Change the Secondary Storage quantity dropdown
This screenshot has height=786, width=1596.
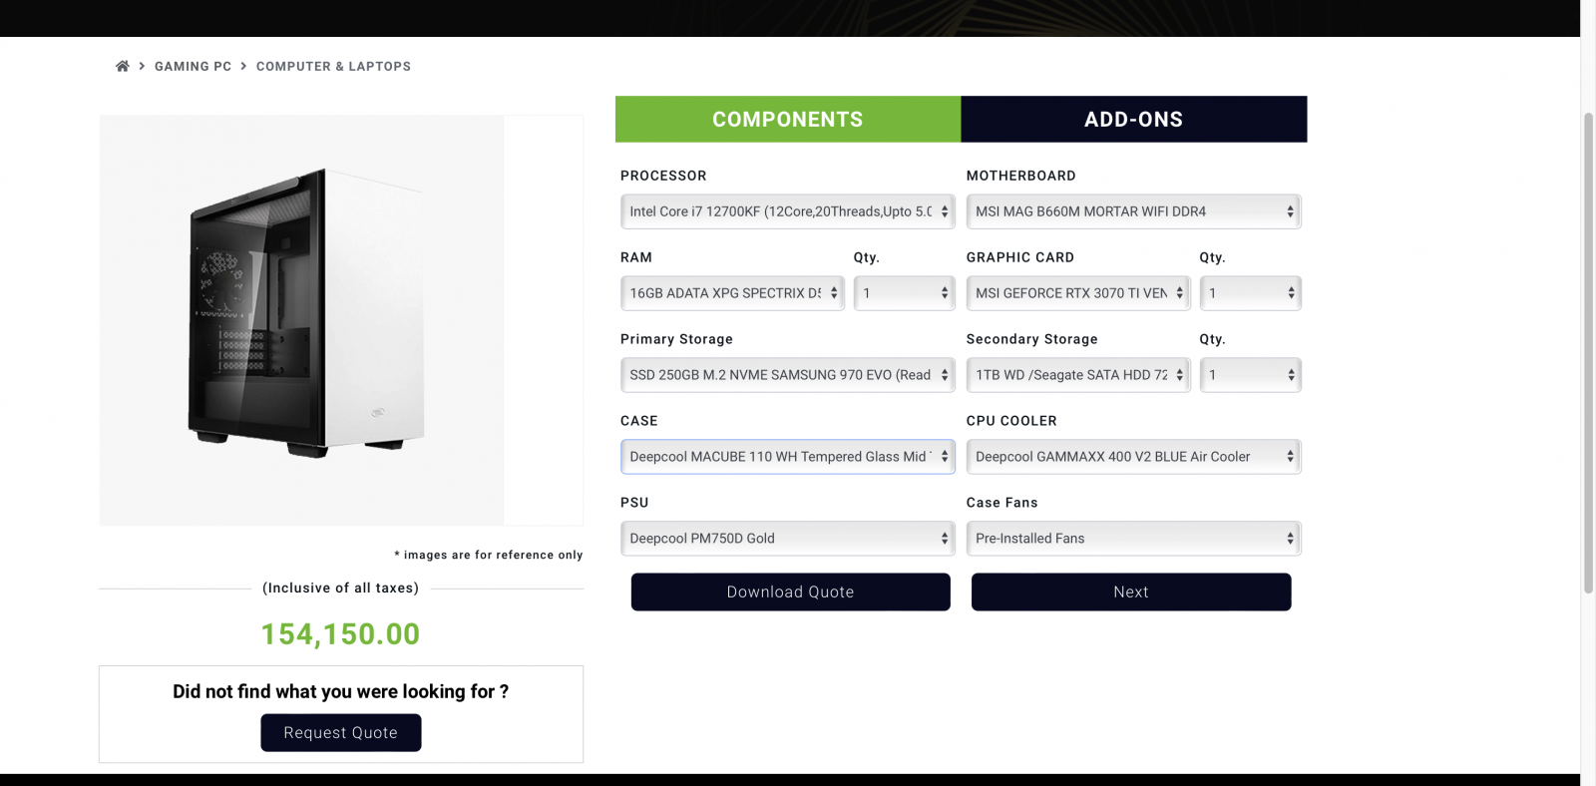tap(1251, 375)
